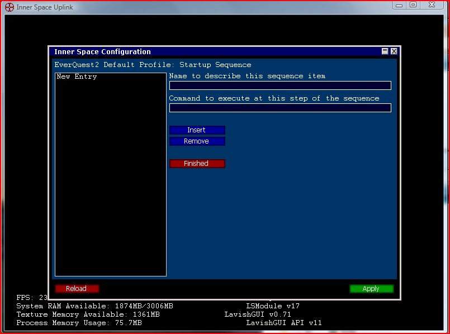
Task: Click the Process Memory Usage readout
Action: tap(79, 323)
